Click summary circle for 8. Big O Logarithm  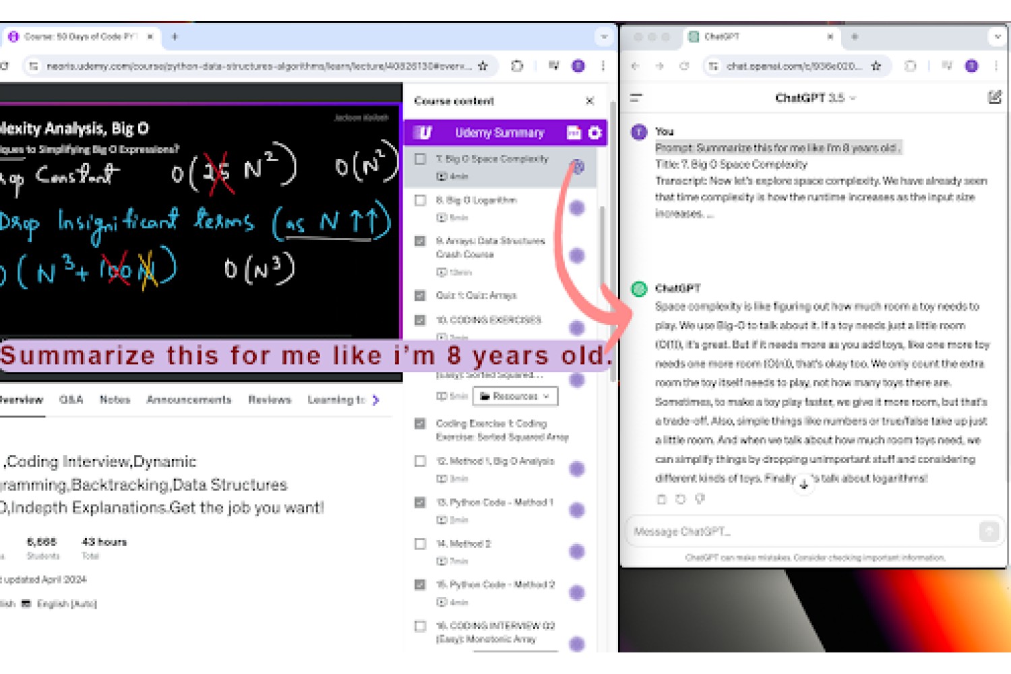(577, 208)
